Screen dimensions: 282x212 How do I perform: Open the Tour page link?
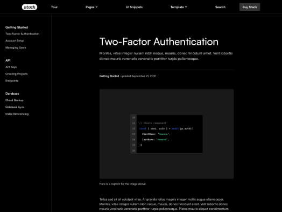click(54, 7)
